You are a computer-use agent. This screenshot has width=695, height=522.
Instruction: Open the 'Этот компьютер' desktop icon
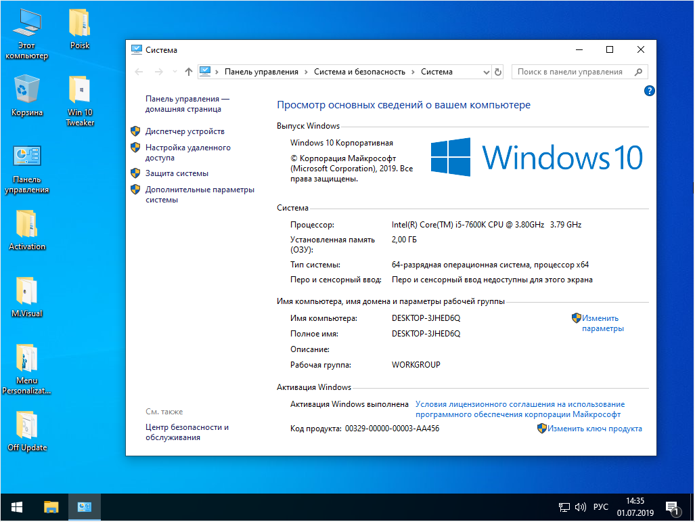(x=26, y=35)
